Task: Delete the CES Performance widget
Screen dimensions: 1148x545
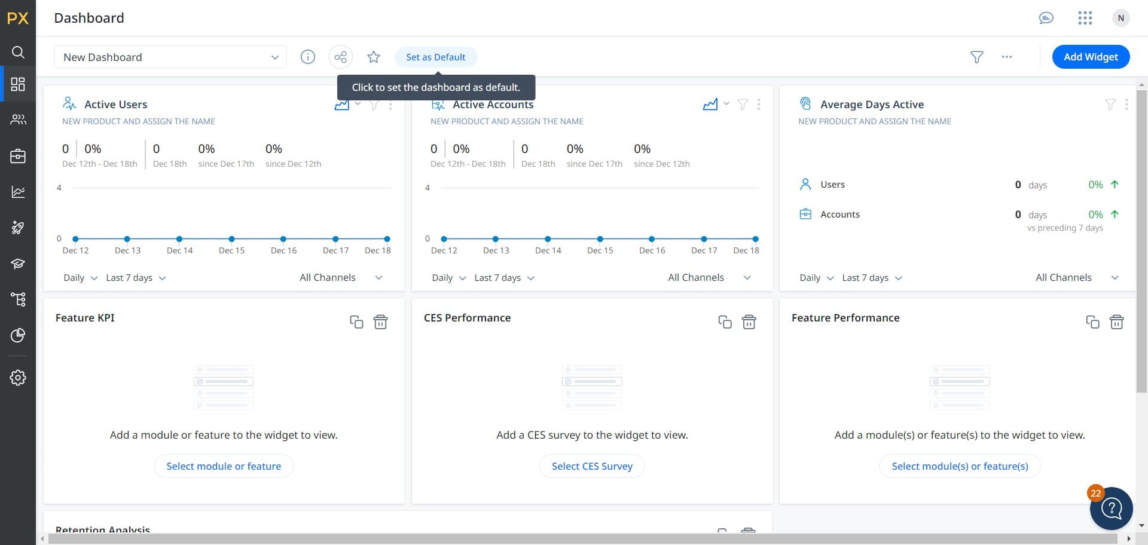Action: (x=749, y=322)
